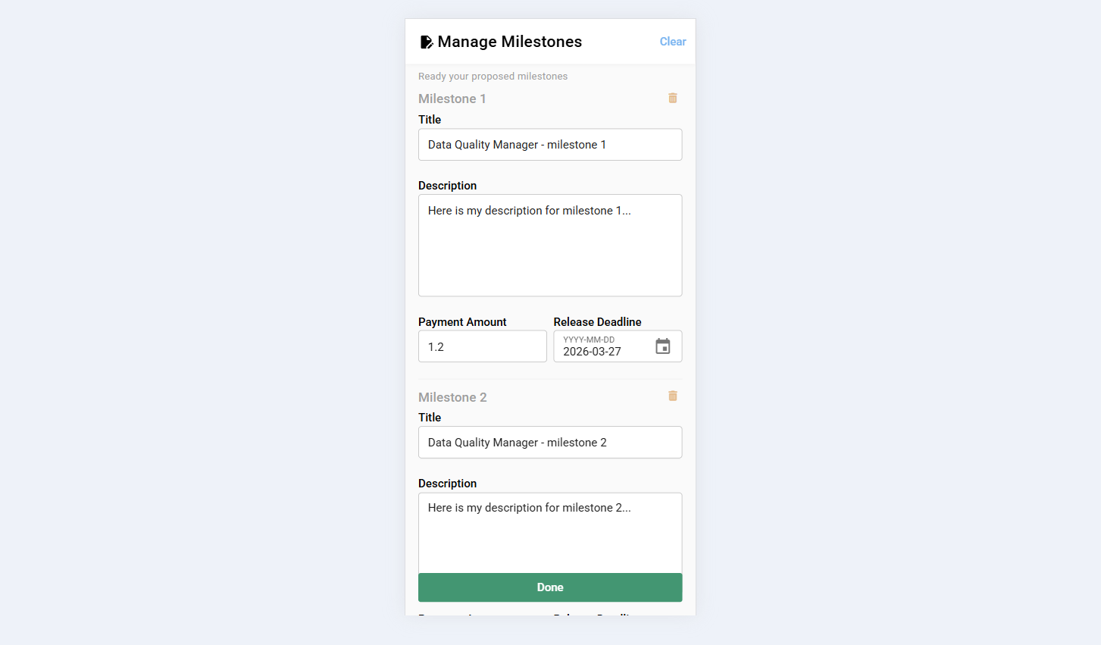Open the calendar date picker for Release Deadline
The image size is (1101, 645).
click(662, 346)
